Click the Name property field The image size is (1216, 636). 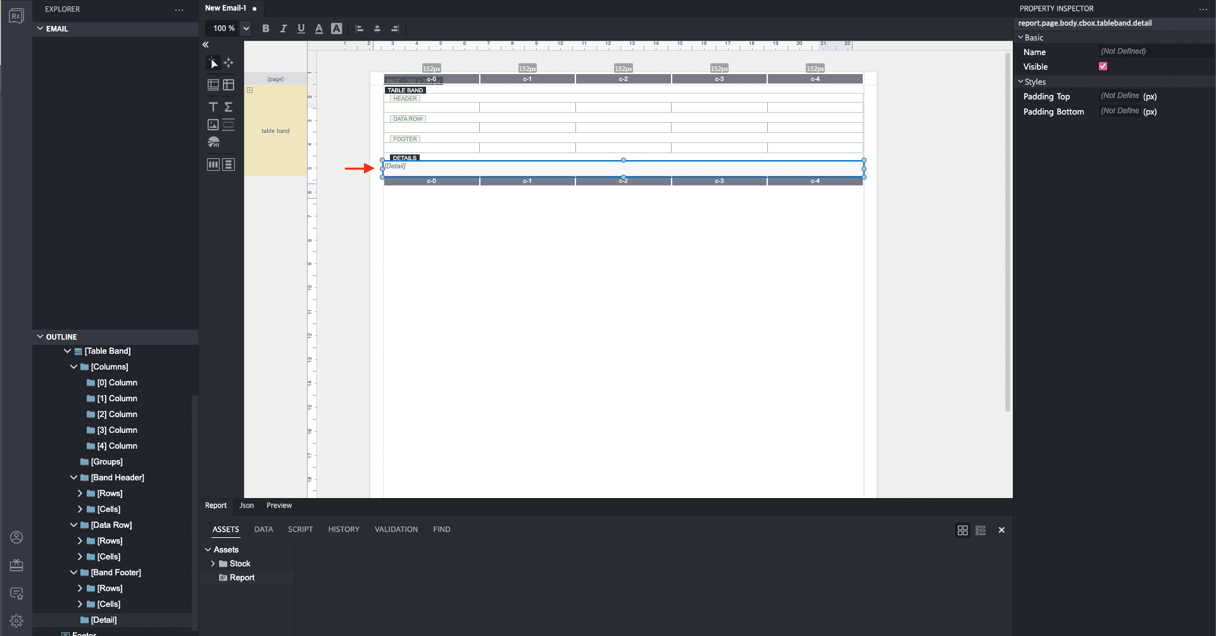coord(1155,51)
